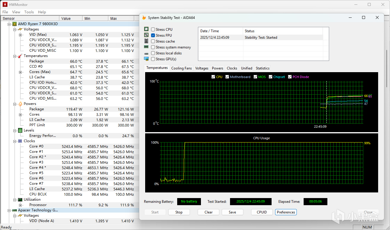Open the Help menu in HWMonitor
The height and width of the screenshot is (230, 390).
pyautogui.click(x=42, y=12)
